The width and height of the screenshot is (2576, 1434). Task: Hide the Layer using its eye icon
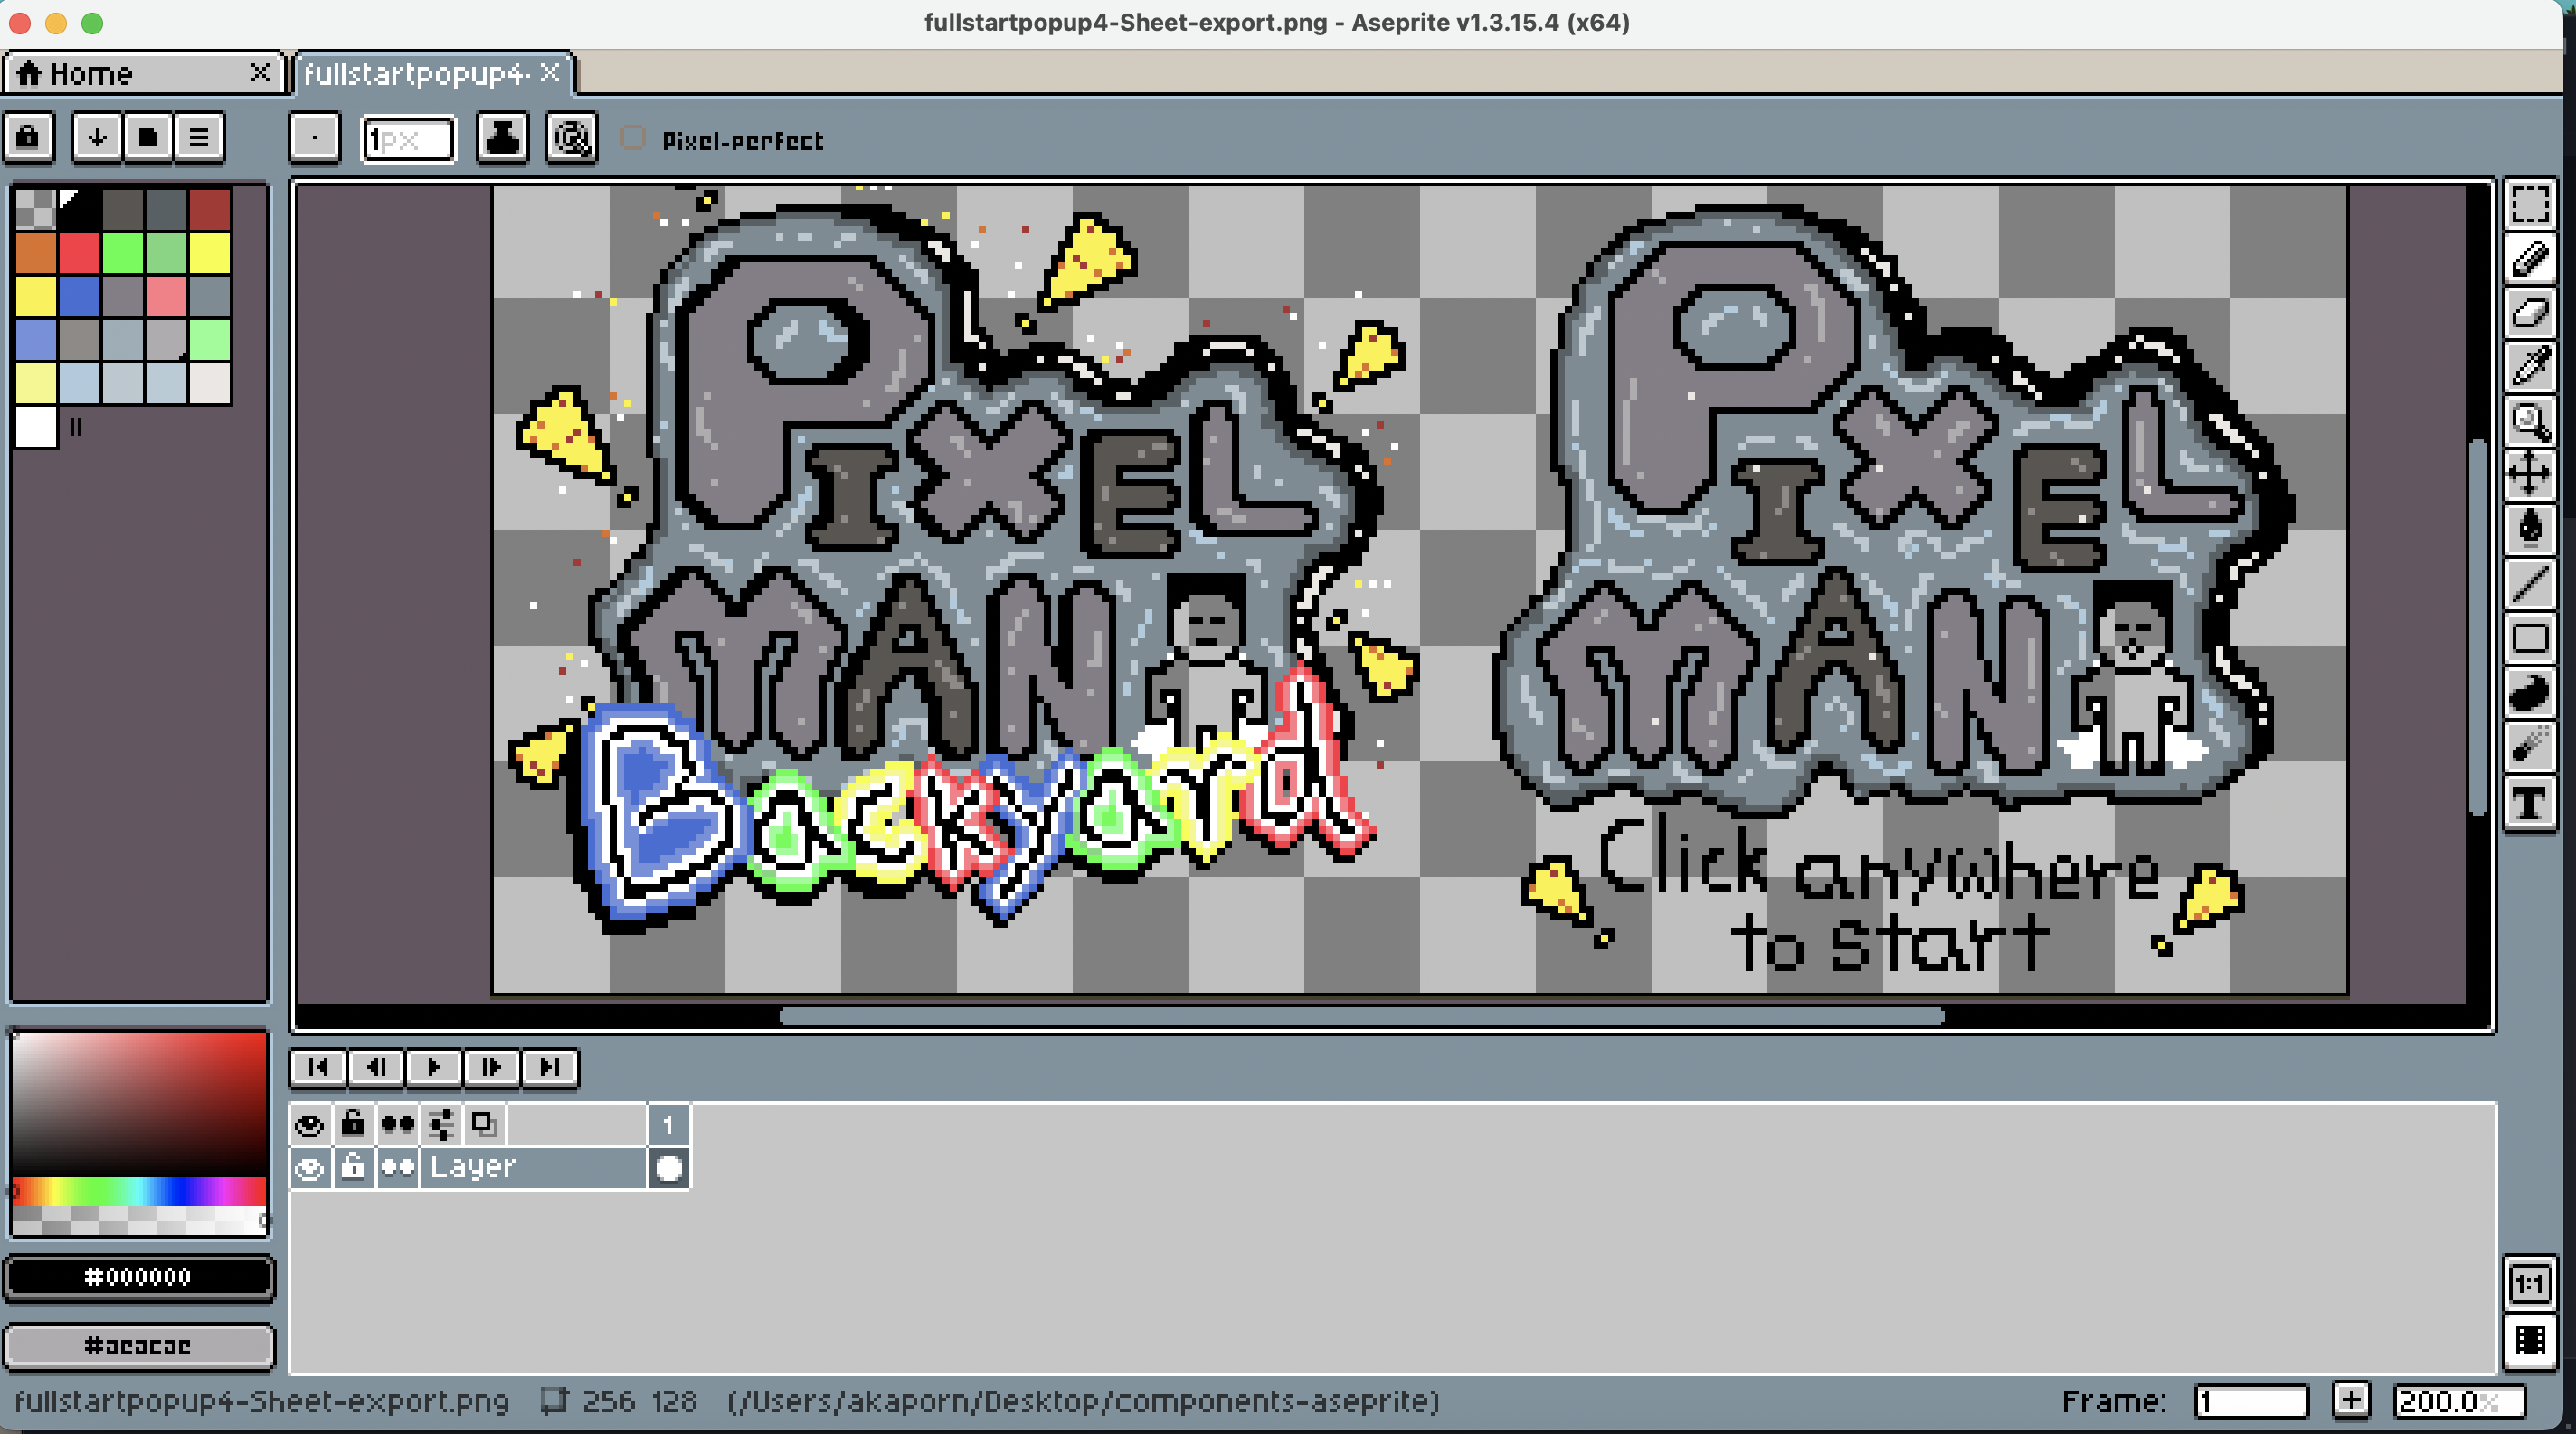point(309,1167)
